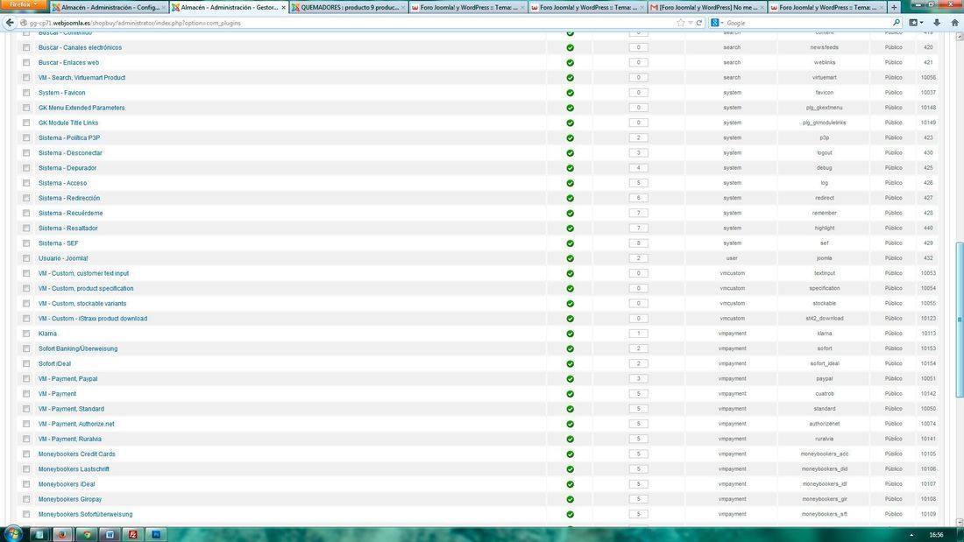This screenshot has height=542, width=964.
Task: Toggle enabled status icon for Moneybookers Giropay
Action: tap(570, 499)
